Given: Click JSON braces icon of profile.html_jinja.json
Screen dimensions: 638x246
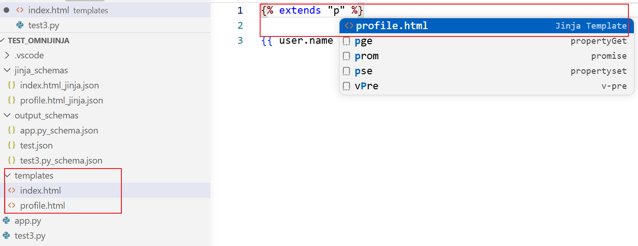Looking at the screenshot, I should (x=12, y=100).
